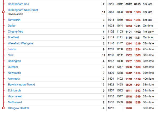Open the Wakefield Westgate link
Viewport: 158px width, 113px height.
[x=20, y=43]
